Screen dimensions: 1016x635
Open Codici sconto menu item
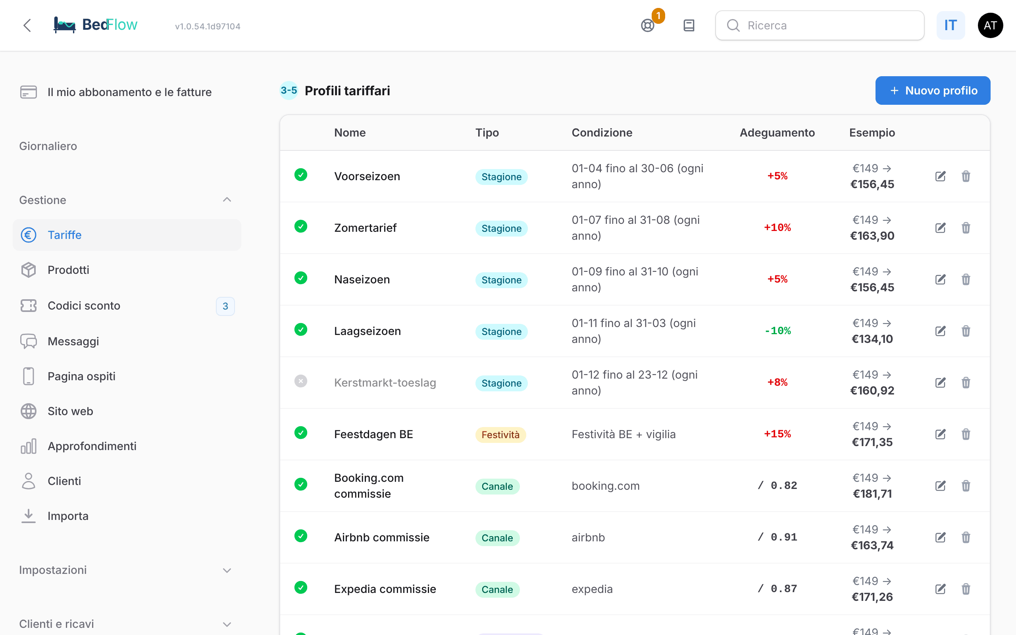[127, 306]
